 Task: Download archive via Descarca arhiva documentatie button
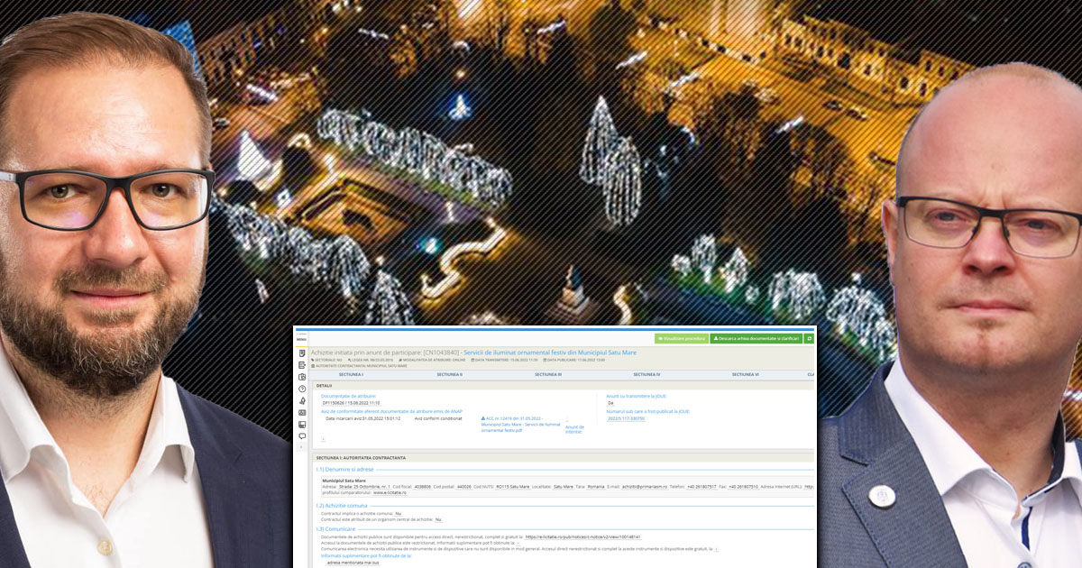tap(756, 338)
